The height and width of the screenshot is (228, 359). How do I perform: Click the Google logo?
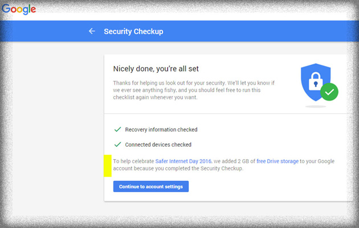click(x=19, y=9)
